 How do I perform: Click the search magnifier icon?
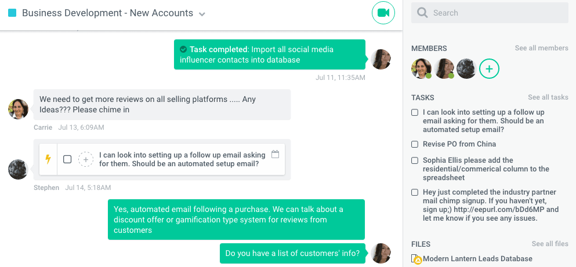pyautogui.click(x=422, y=13)
